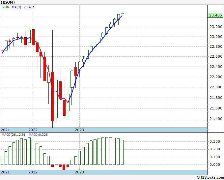
Task: Click the MA(3) legend label
Action: [x=16, y=7]
